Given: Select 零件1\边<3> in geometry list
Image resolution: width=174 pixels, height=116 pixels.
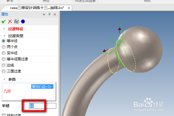Looking at the screenshot, I should tap(42, 87).
